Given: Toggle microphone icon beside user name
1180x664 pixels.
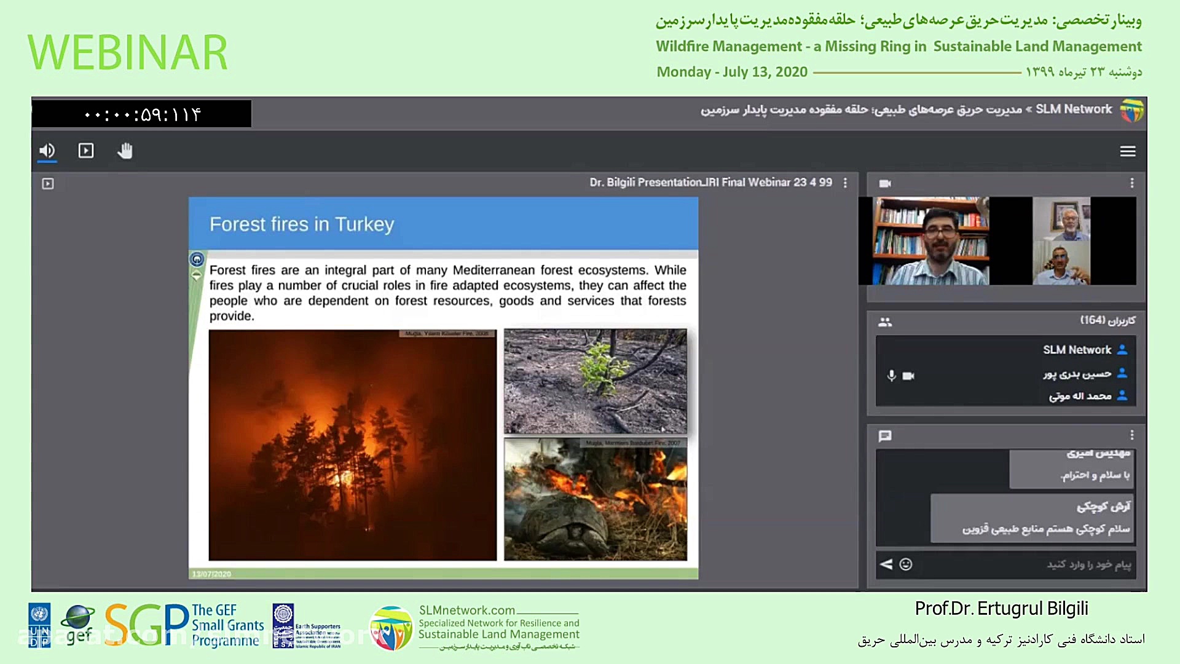Looking at the screenshot, I should pos(891,376).
